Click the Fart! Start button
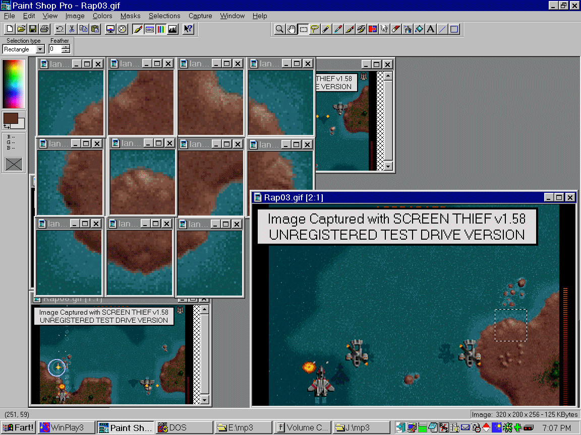Image resolution: width=581 pixels, height=435 pixels. [18, 427]
